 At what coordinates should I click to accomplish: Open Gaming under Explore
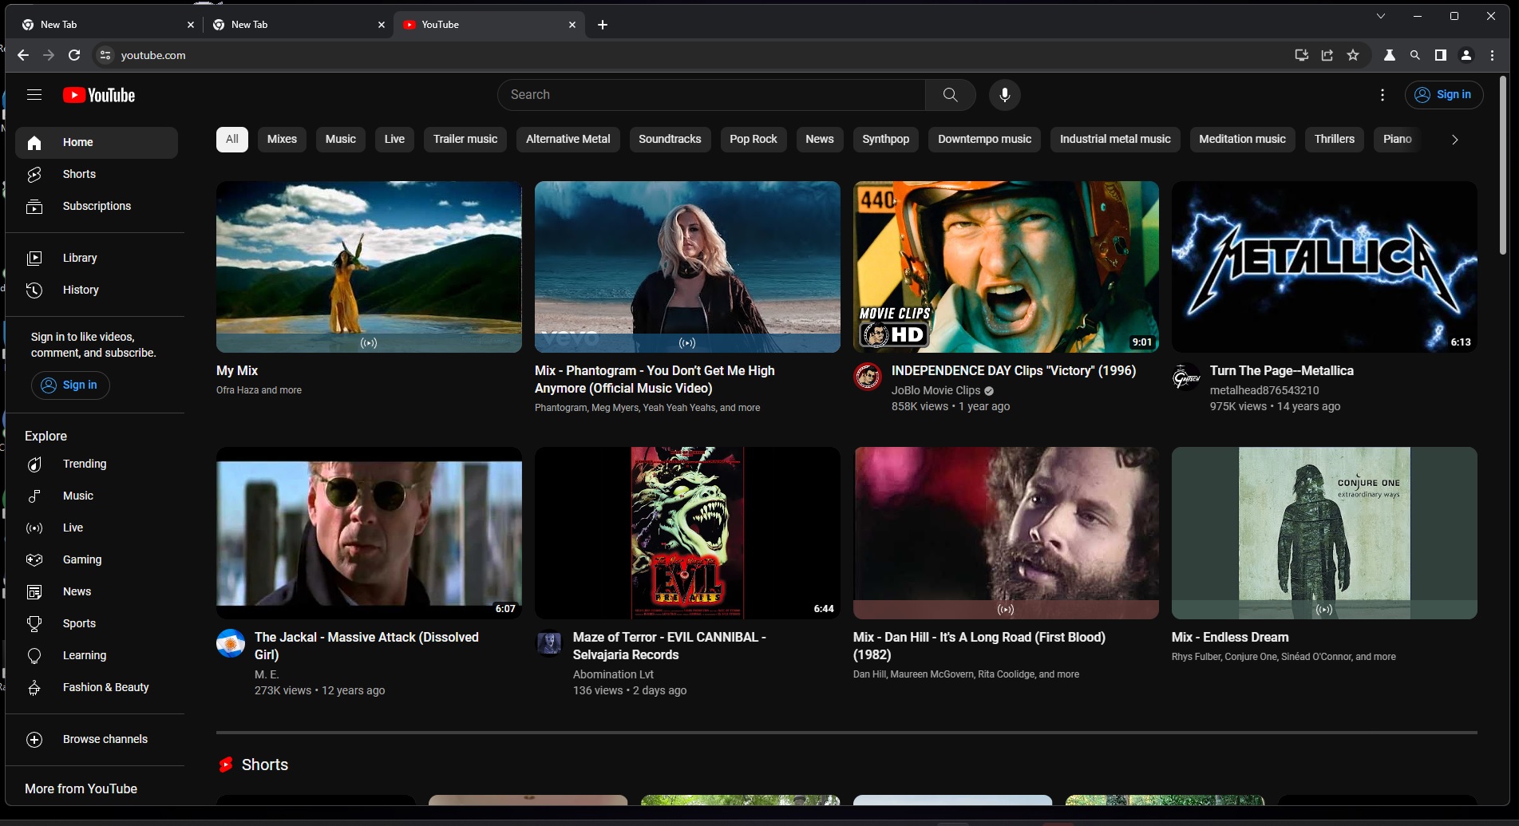click(x=97, y=559)
